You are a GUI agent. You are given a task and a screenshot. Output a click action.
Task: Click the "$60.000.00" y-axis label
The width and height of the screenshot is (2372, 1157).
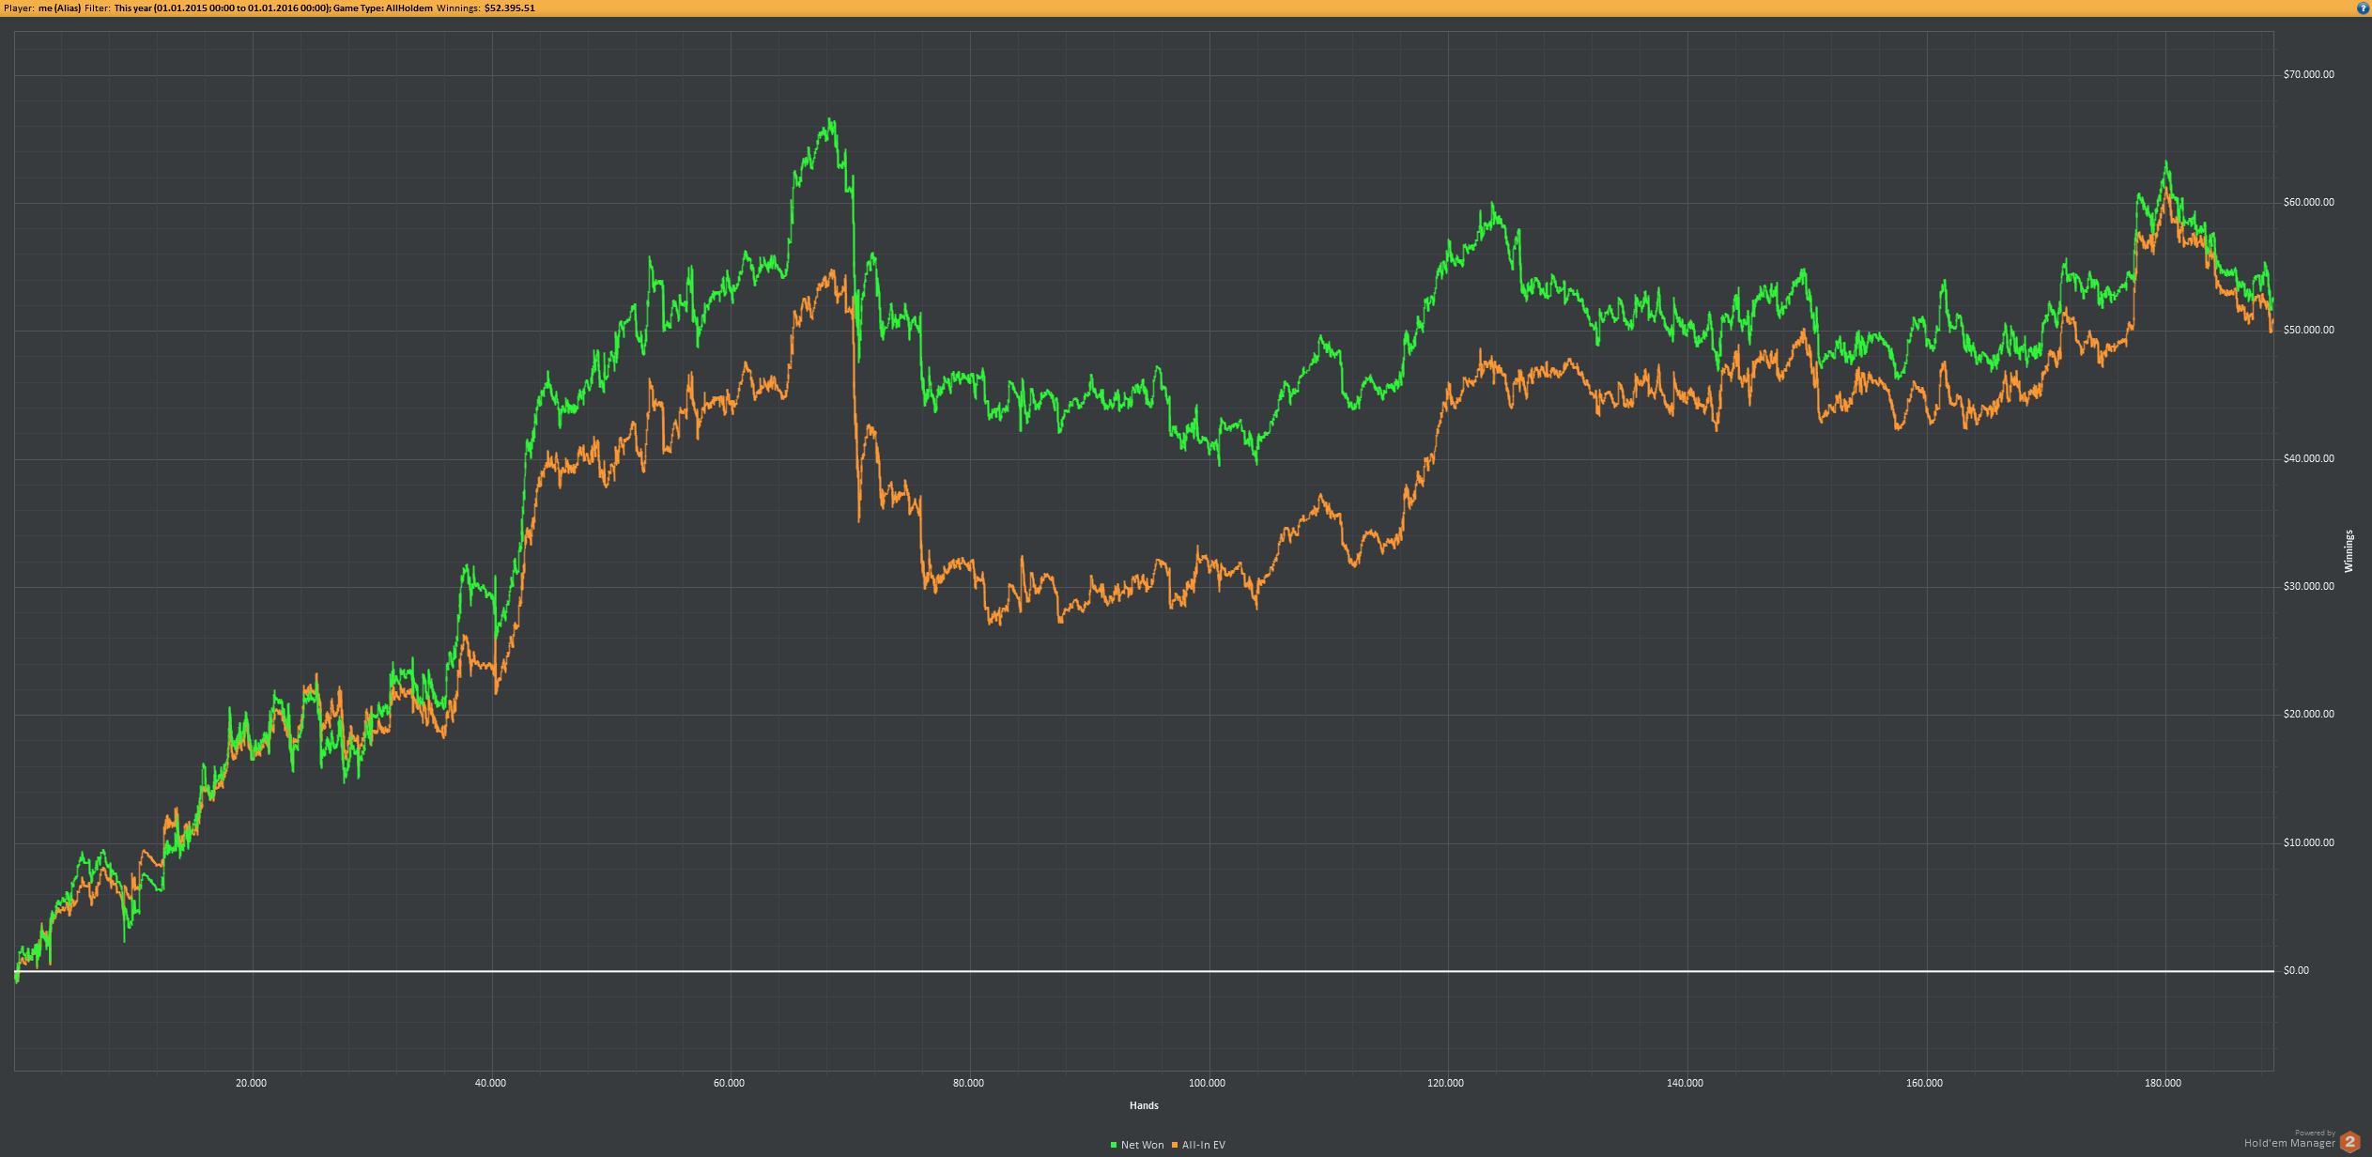(2308, 202)
